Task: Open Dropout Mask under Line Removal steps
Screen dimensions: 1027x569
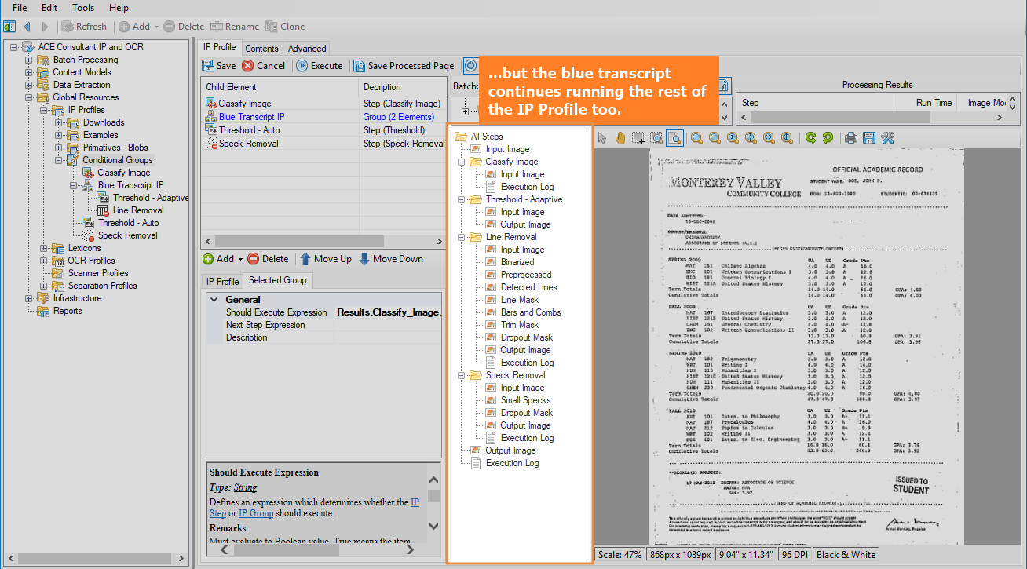Action: [x=527, y=337]
